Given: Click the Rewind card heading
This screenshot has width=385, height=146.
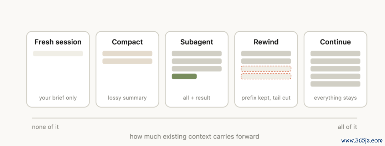Looking at the screenshot, I should click(266, 42).
